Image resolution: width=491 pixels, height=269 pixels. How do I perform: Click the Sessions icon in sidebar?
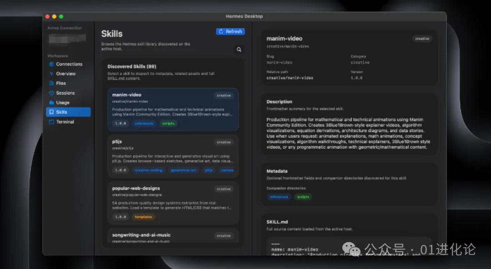tap(51, 93)
